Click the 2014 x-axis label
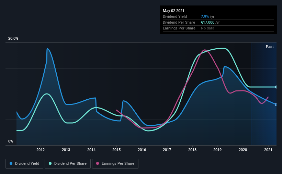This screenshot has width=282, height=174. pos(91,150)
